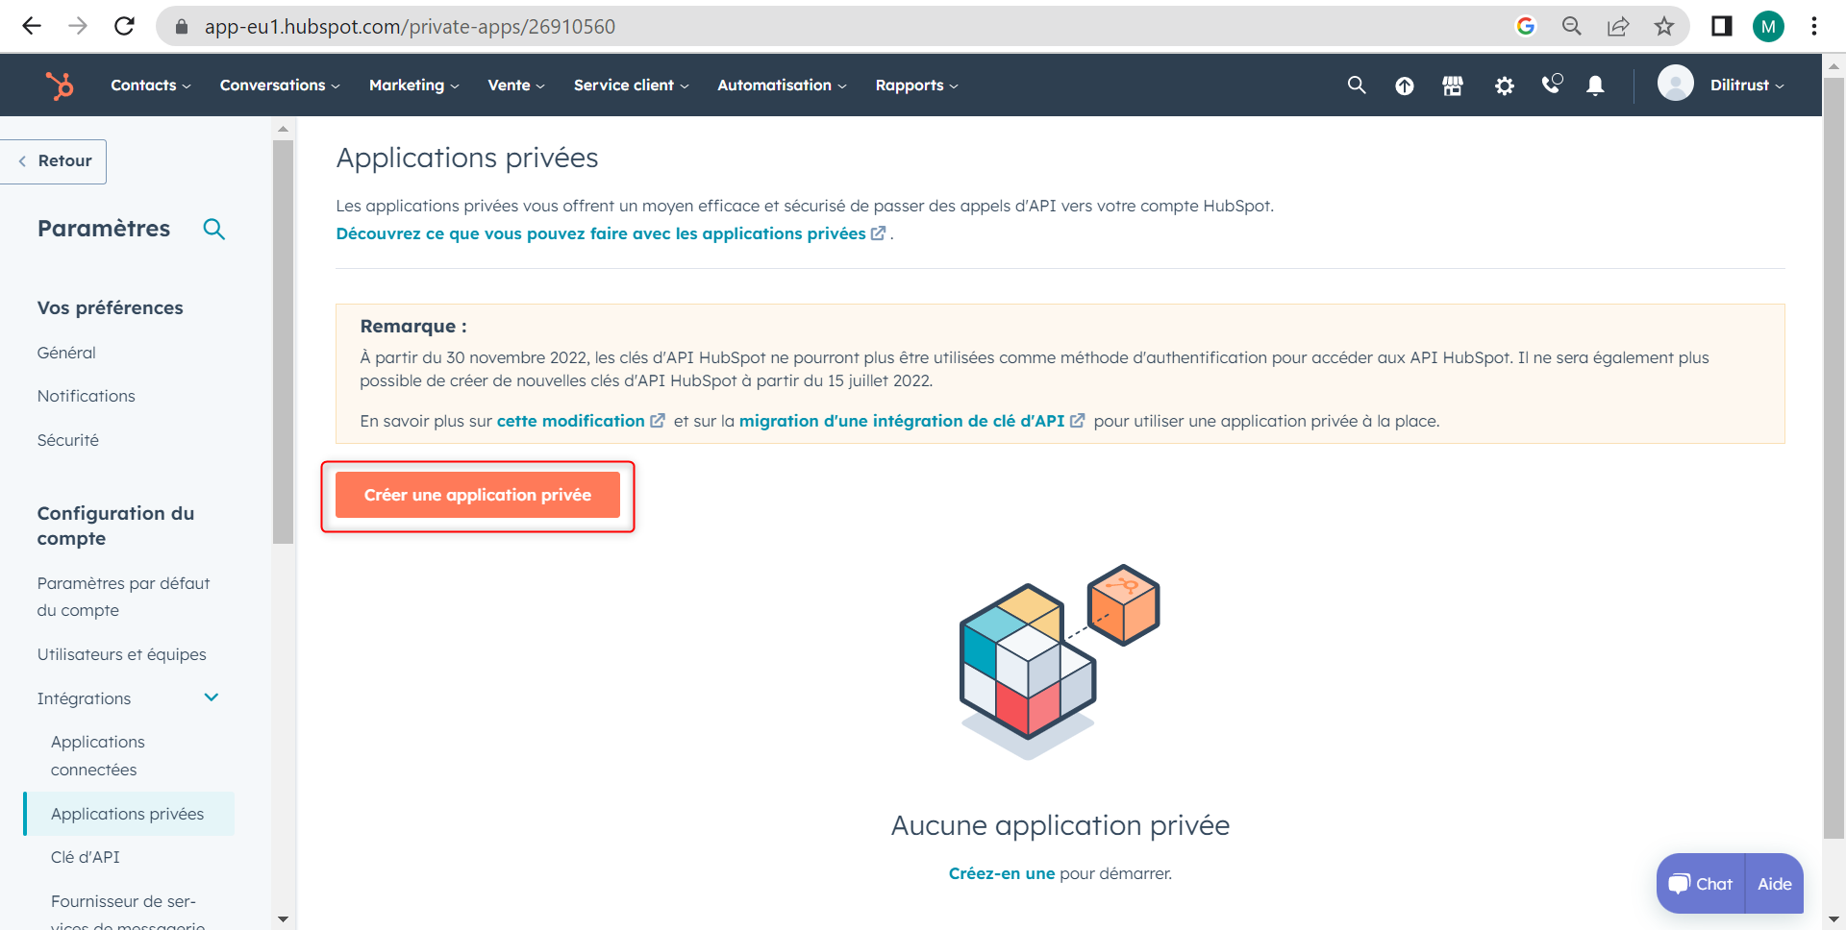Bookmark this page with the star
Viewport: 1846px width, 930px height.
(1664, 26)
